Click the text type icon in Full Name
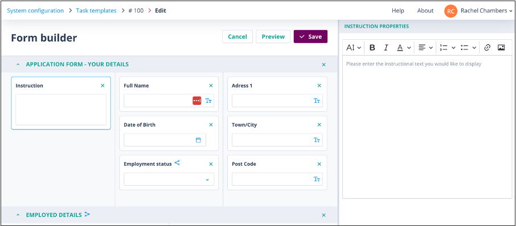 coord(208,101)
